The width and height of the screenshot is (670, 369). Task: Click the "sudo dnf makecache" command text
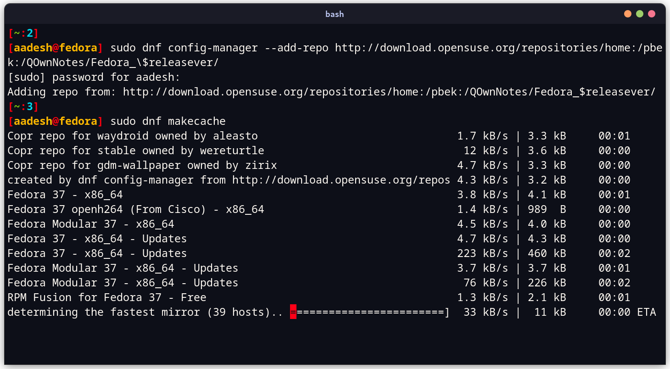click(168, 121)
